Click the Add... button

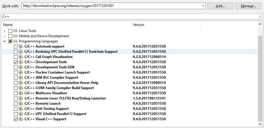pyautogui.click(x=220, y=6)
